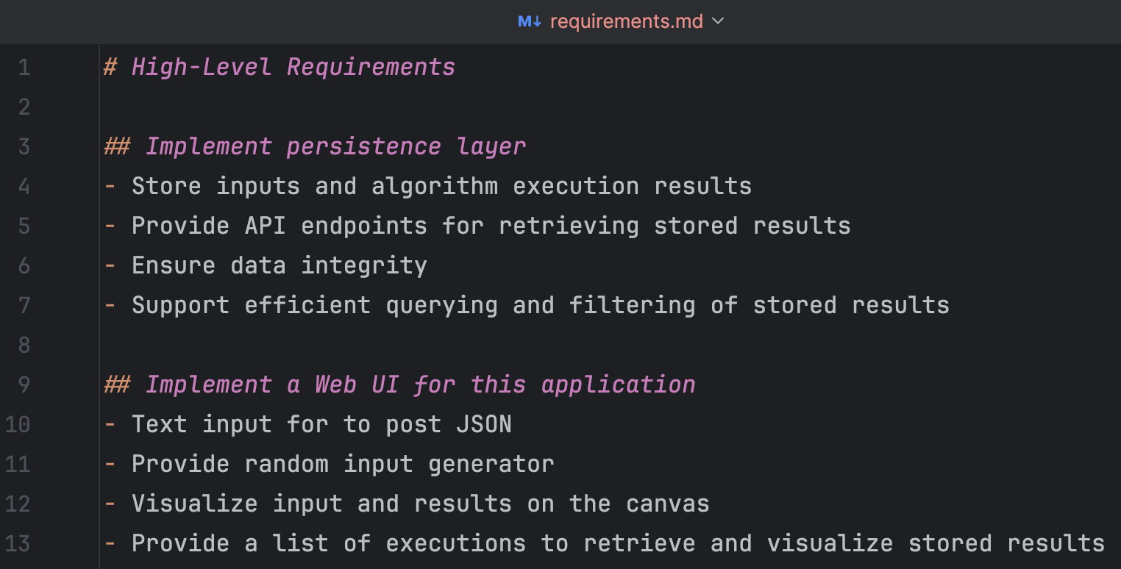Place cursor in the 'High-Level Requirements' heading
Image resolution: width=1121 pixels, height=569 pixels.
click(x=293, y=68)
